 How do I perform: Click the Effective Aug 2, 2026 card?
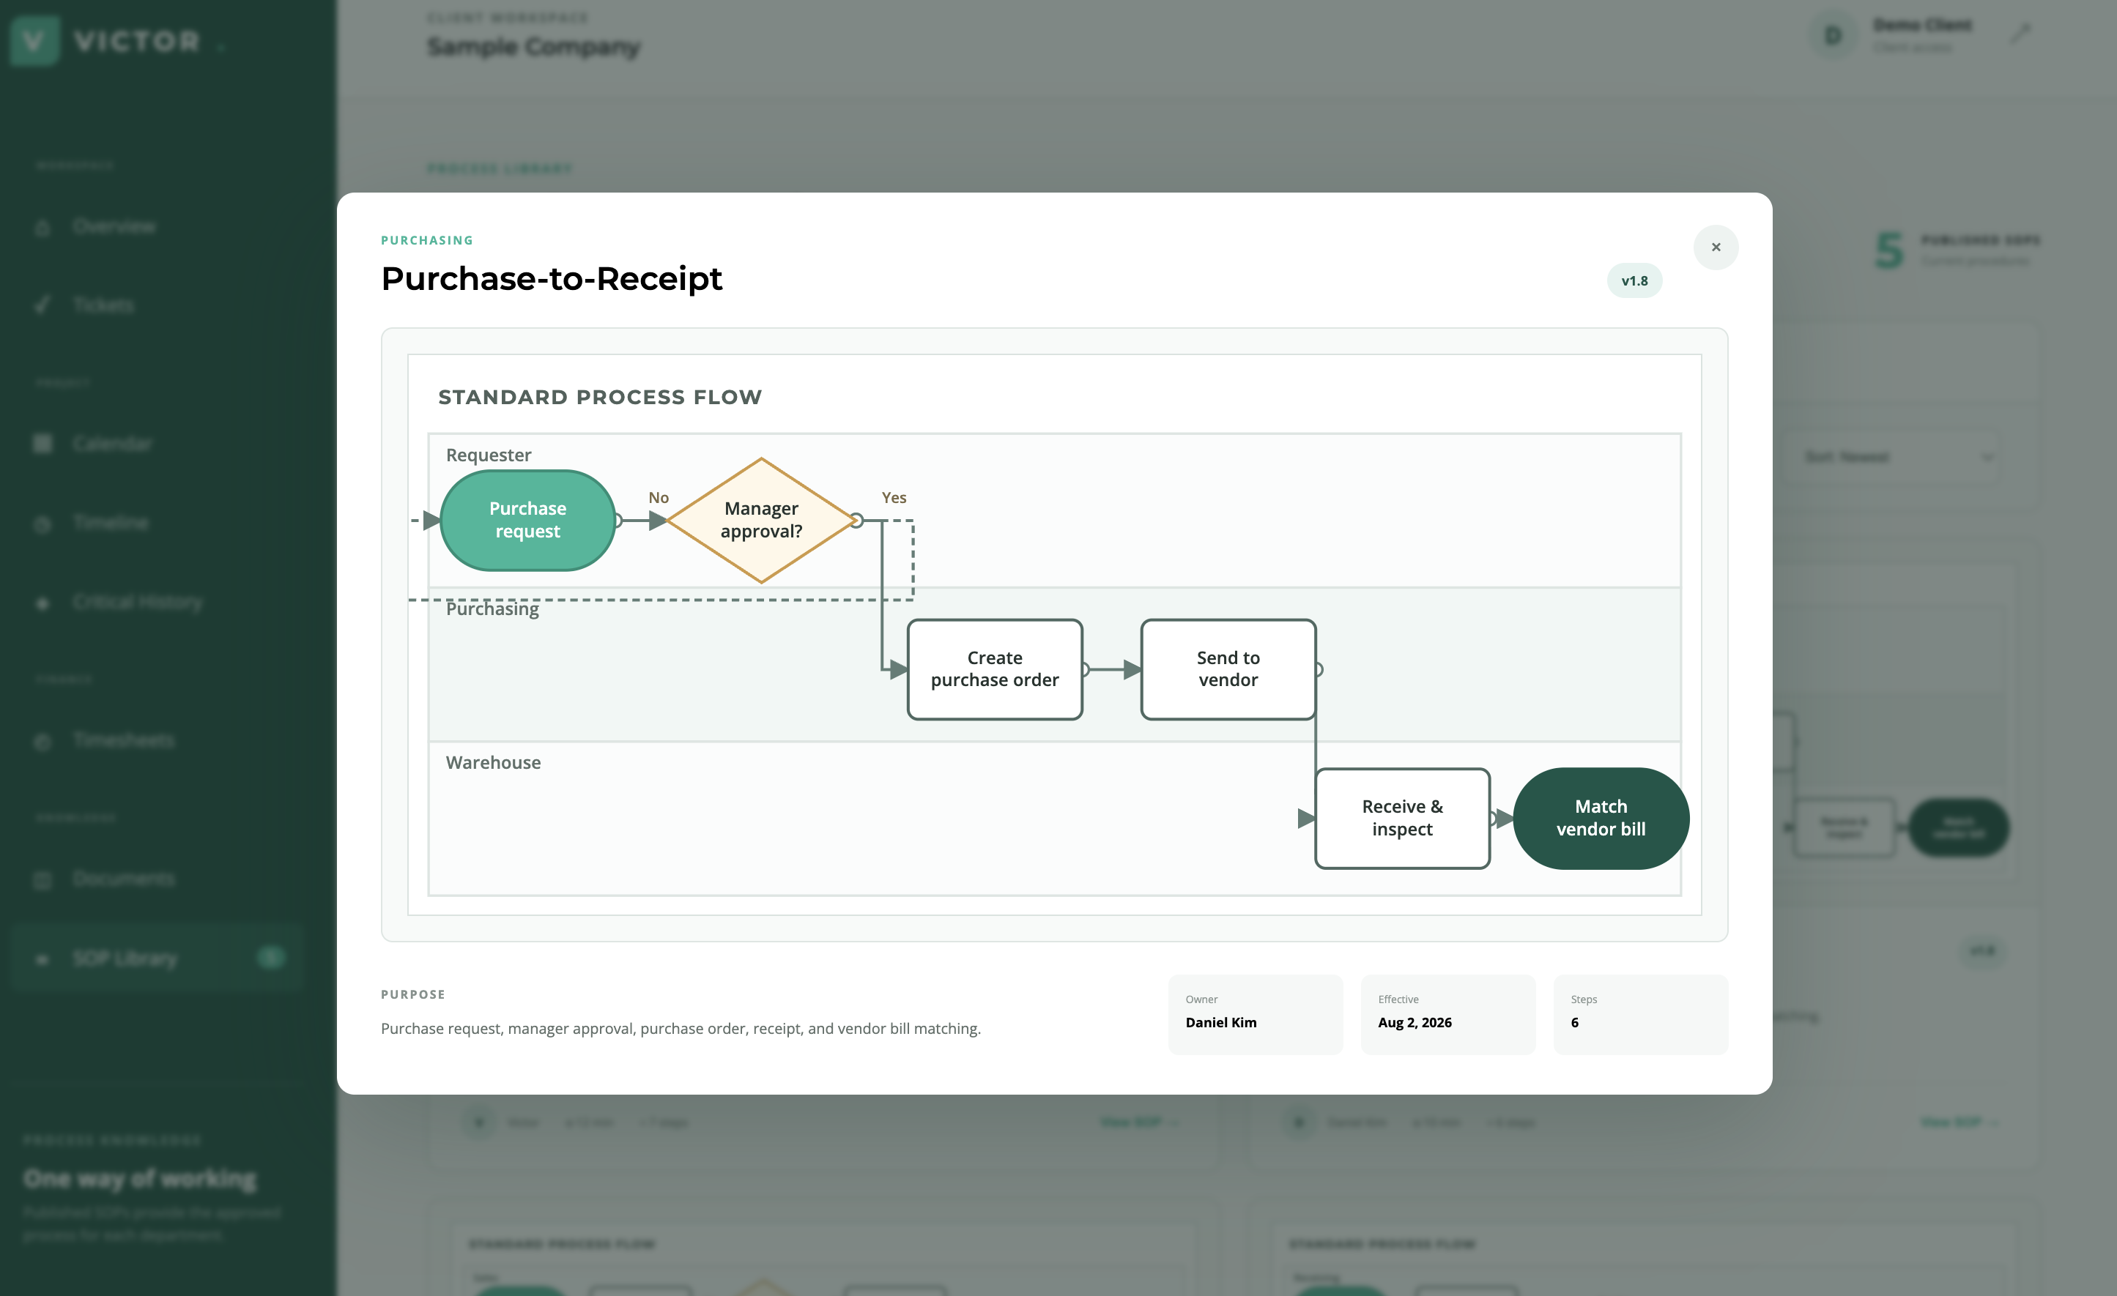pyautogui.click(x=1447, y=1014)
